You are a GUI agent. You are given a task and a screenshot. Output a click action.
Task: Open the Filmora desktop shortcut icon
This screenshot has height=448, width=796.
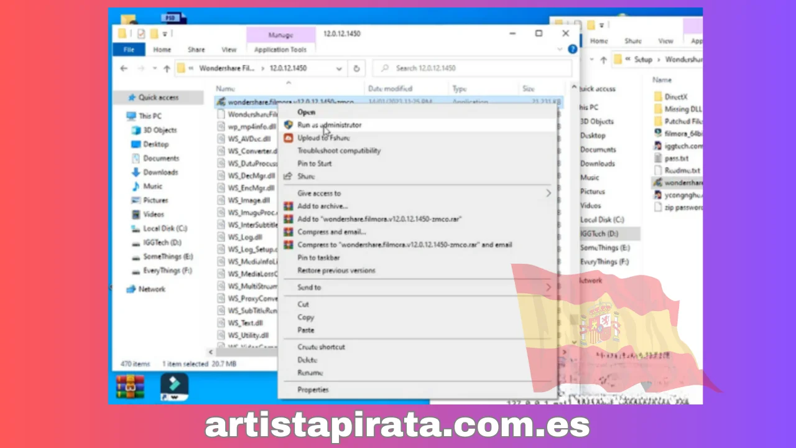coord(174,387)
